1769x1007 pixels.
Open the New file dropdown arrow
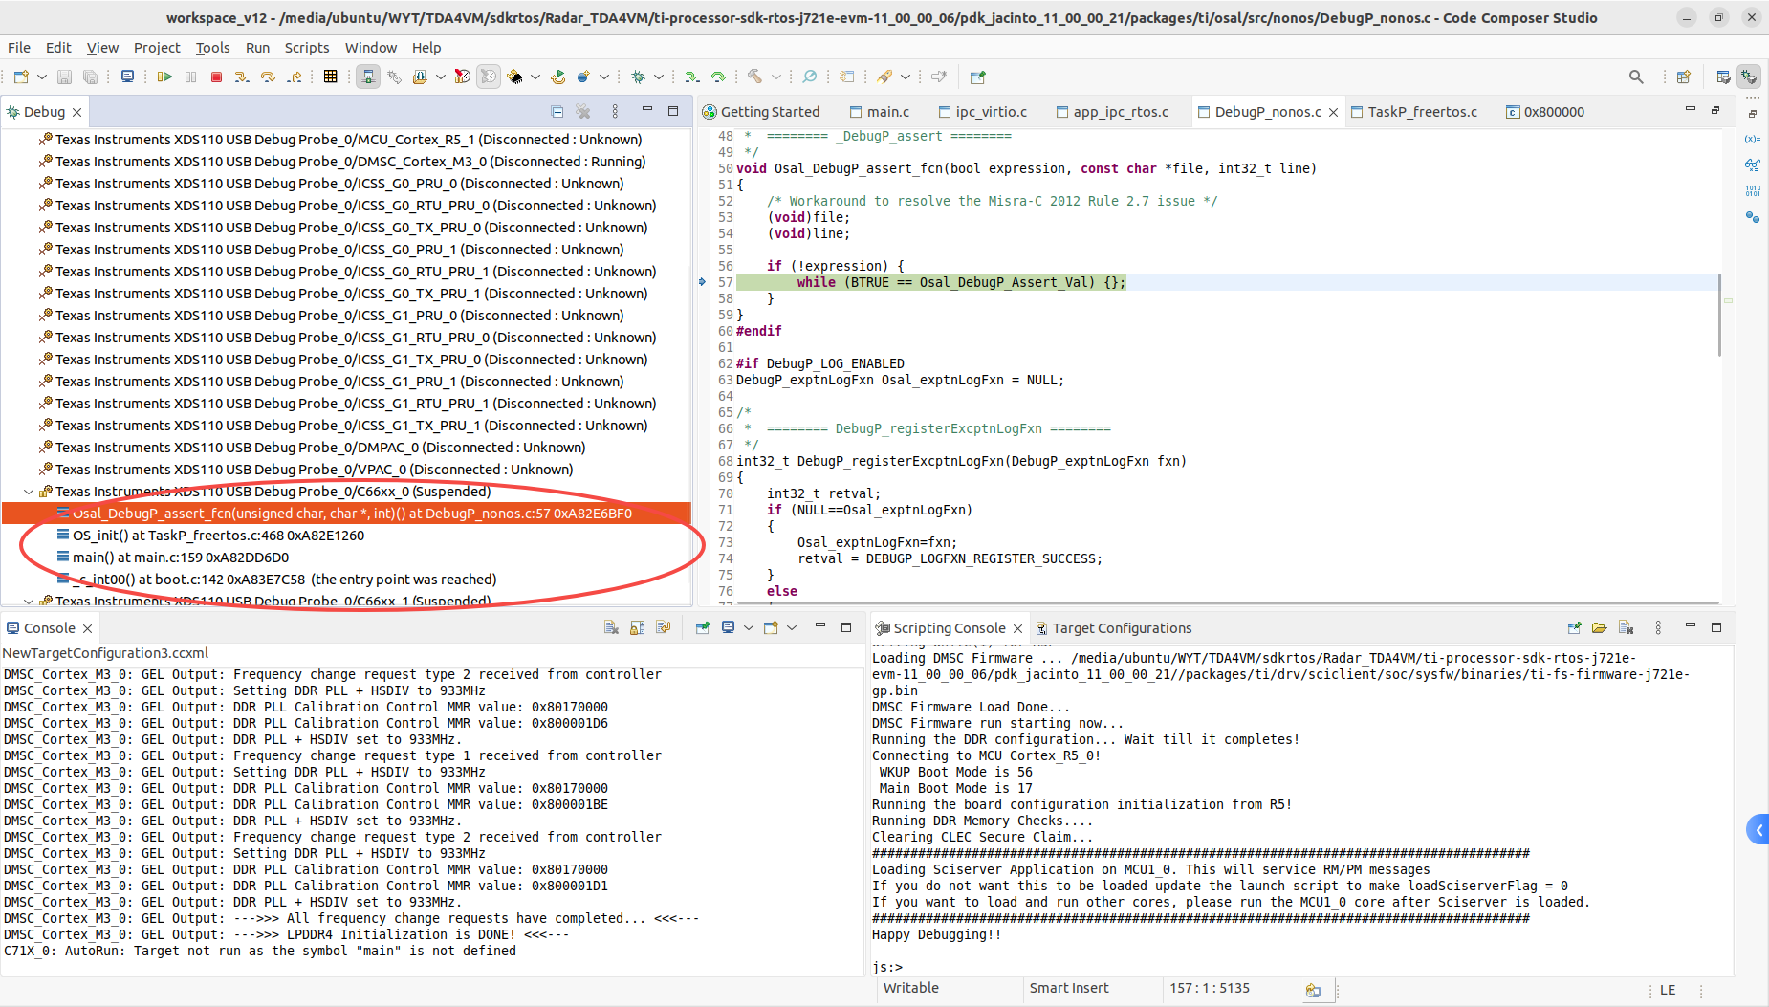(42, 77)
